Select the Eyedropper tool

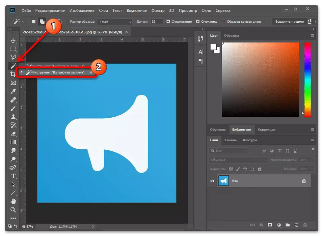(13, 91)
